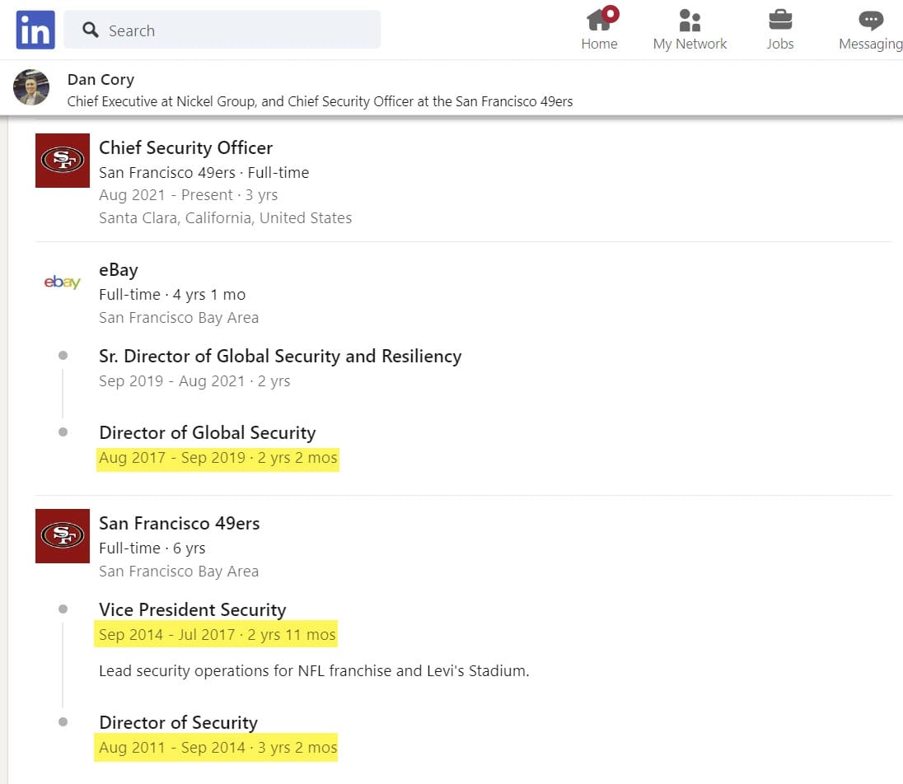Click the Dan Cory name heading

(x=101, y=79)
